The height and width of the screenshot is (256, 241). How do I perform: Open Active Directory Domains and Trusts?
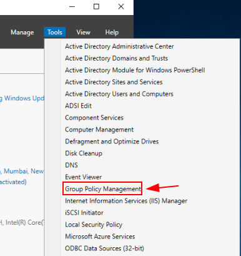pos(116,58)
